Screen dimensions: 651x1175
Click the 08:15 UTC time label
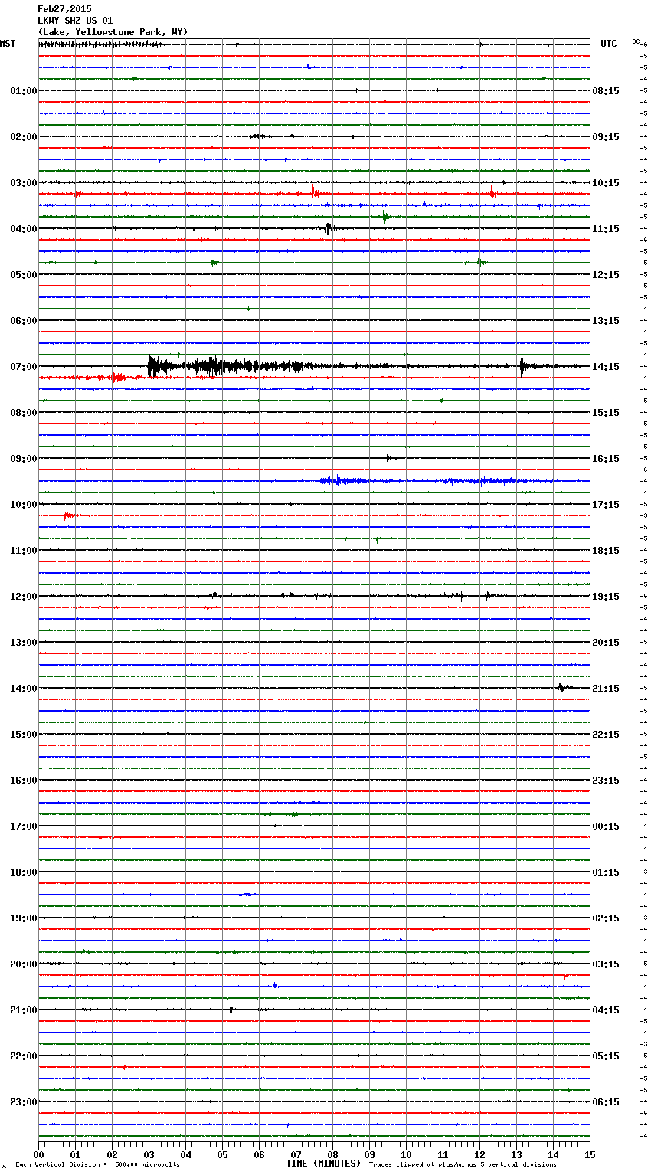[606, 91]
